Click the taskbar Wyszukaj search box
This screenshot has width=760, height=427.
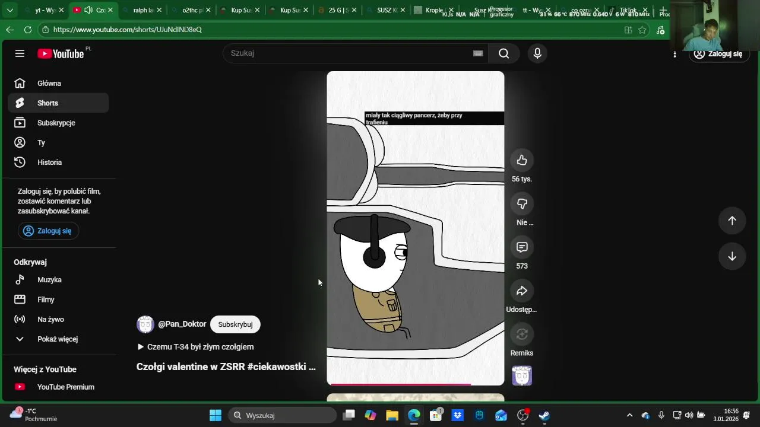pyautogui.click(x=283, y=415)
